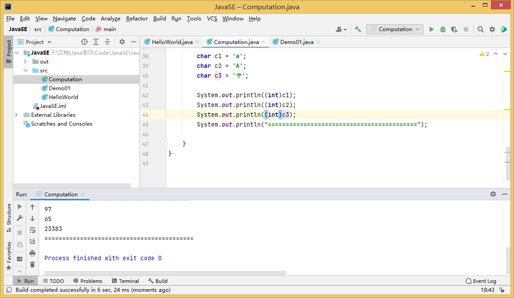Image resolution: width=514 pixels, height=298 pixels.
Task: Minimize the Run tool window
Action: (x=505, y=194)
